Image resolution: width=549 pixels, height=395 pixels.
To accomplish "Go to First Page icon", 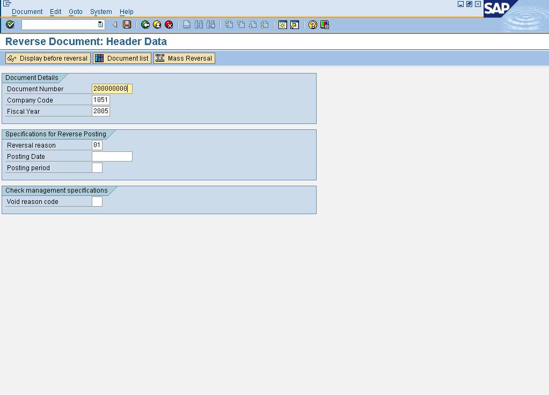I will point(229,25).
